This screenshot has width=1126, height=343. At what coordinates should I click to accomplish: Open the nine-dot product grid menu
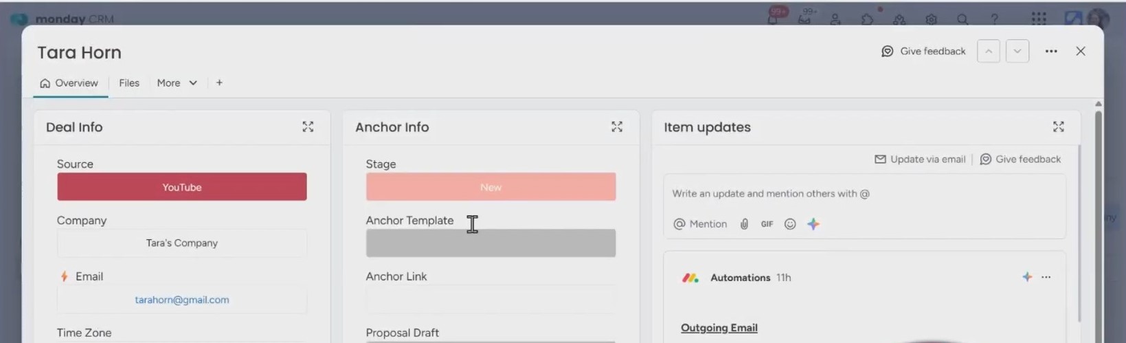1039,19
